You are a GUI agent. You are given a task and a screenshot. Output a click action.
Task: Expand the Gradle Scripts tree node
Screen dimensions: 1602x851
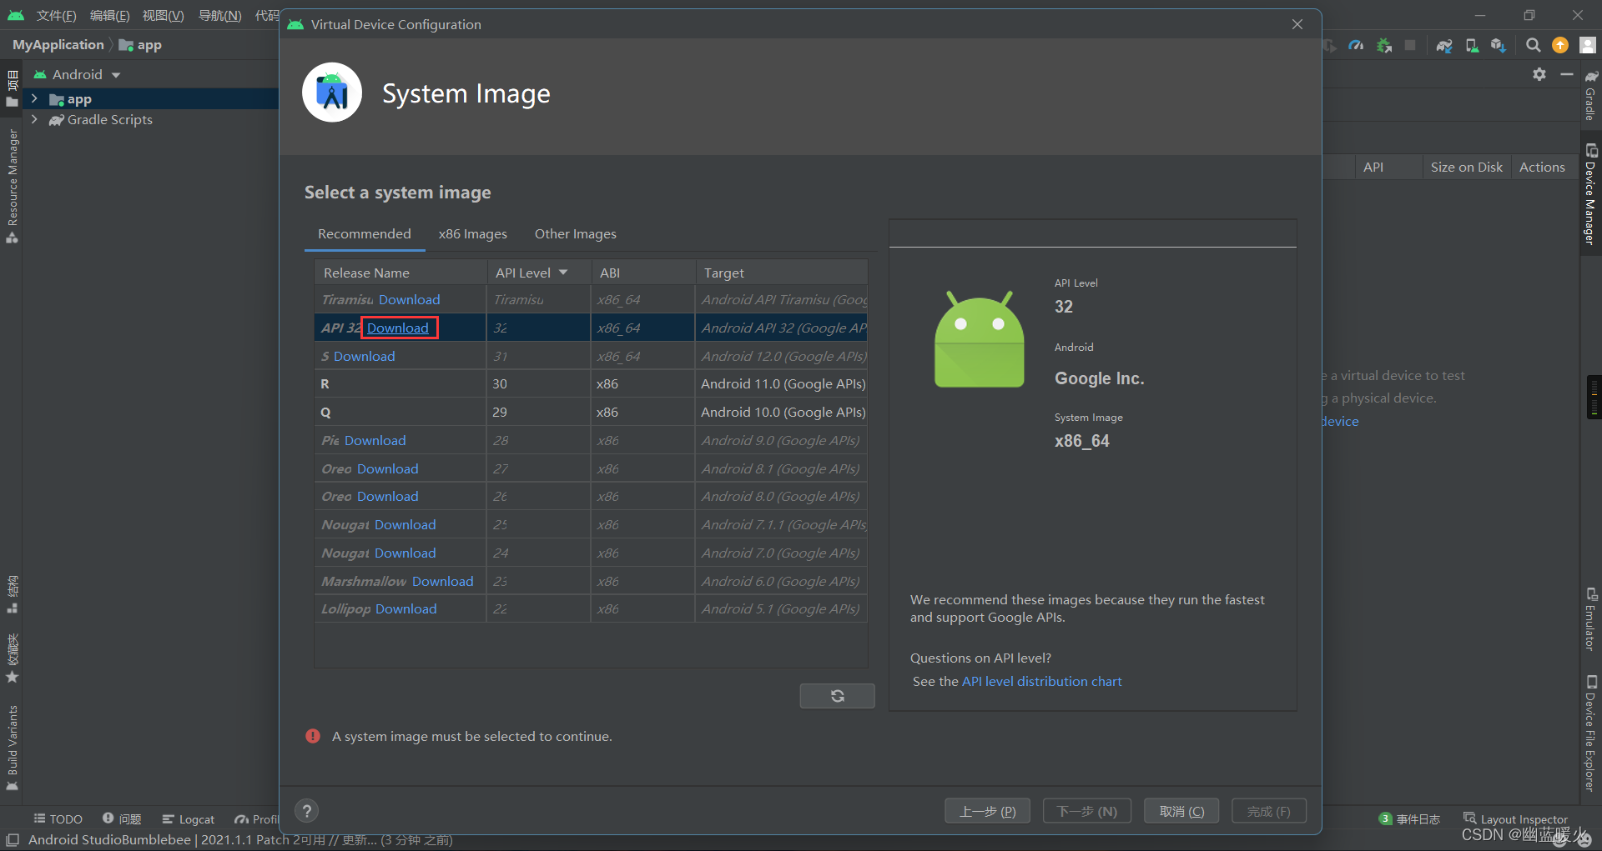click(x=34, y=120)
